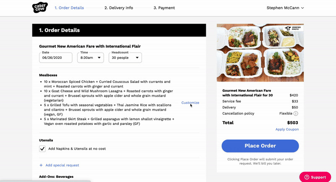Go to step 2. Delivery Info
This screenshot has width=336, height=182.
[119, 8]
